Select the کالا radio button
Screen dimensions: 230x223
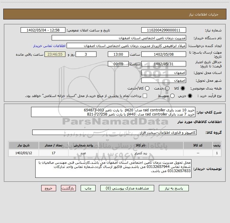click(183, 88)
